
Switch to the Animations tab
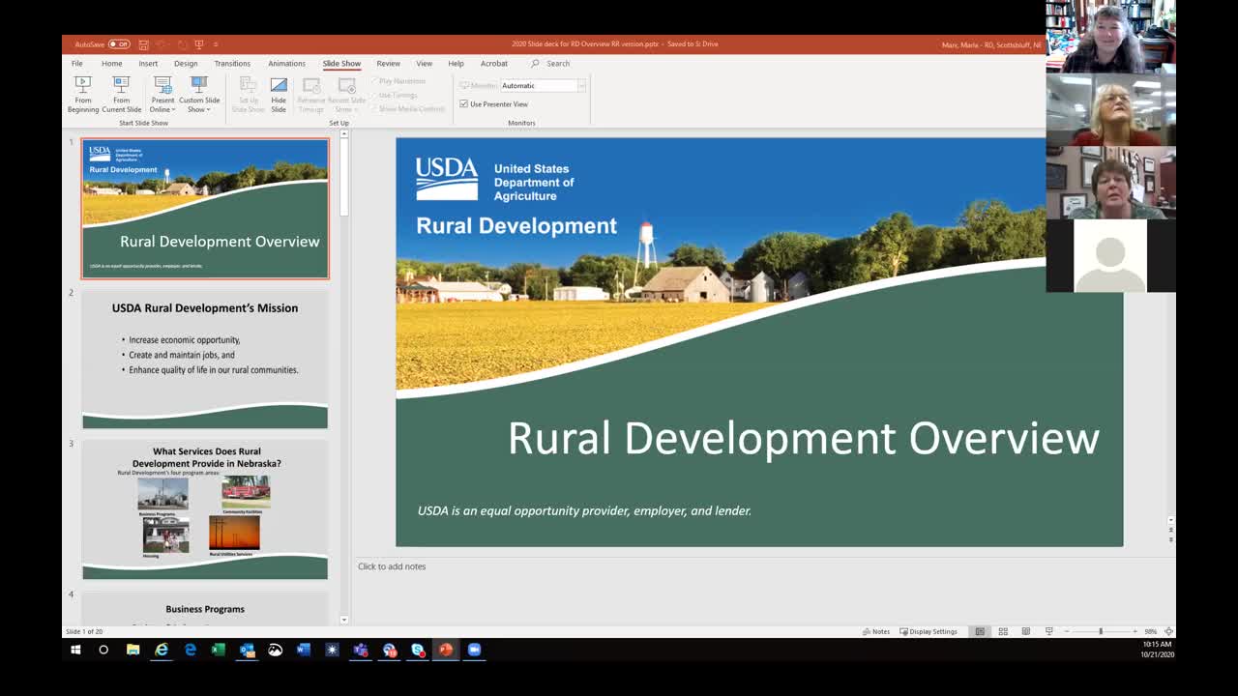286,64
